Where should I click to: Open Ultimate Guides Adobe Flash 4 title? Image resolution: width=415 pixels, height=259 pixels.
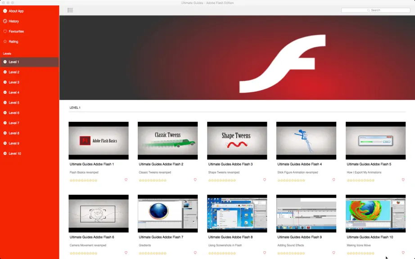pyautogui.click(x=299, y=164)
